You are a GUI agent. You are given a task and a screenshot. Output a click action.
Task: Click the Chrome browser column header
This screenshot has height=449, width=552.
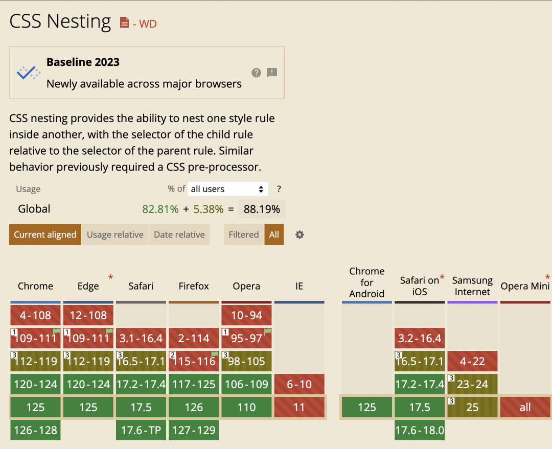36,286
